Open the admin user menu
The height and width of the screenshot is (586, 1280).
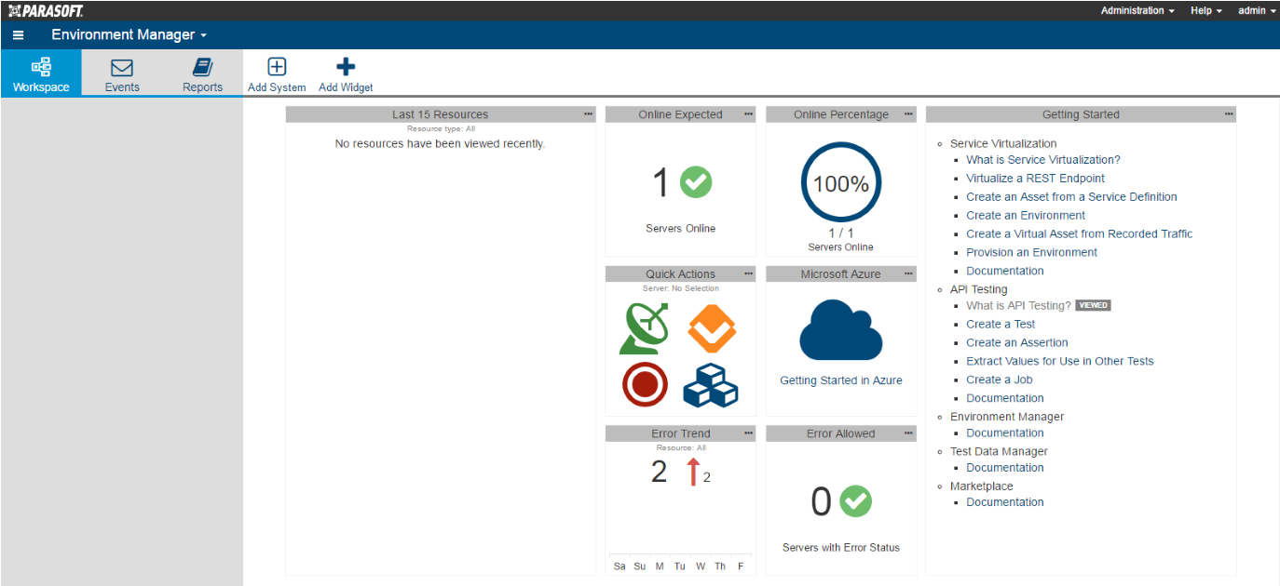pos(1257,10)
